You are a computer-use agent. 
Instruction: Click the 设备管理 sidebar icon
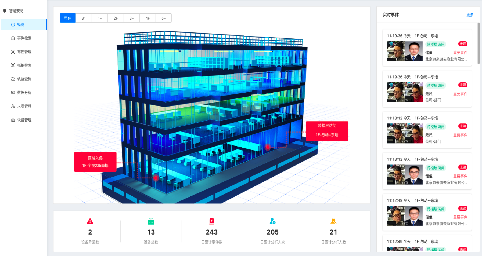click(x=13, y=120)
